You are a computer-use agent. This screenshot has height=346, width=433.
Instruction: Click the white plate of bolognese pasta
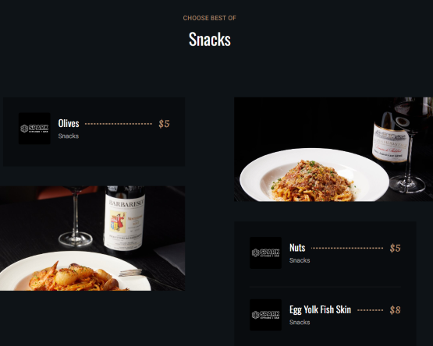point(314,175)
